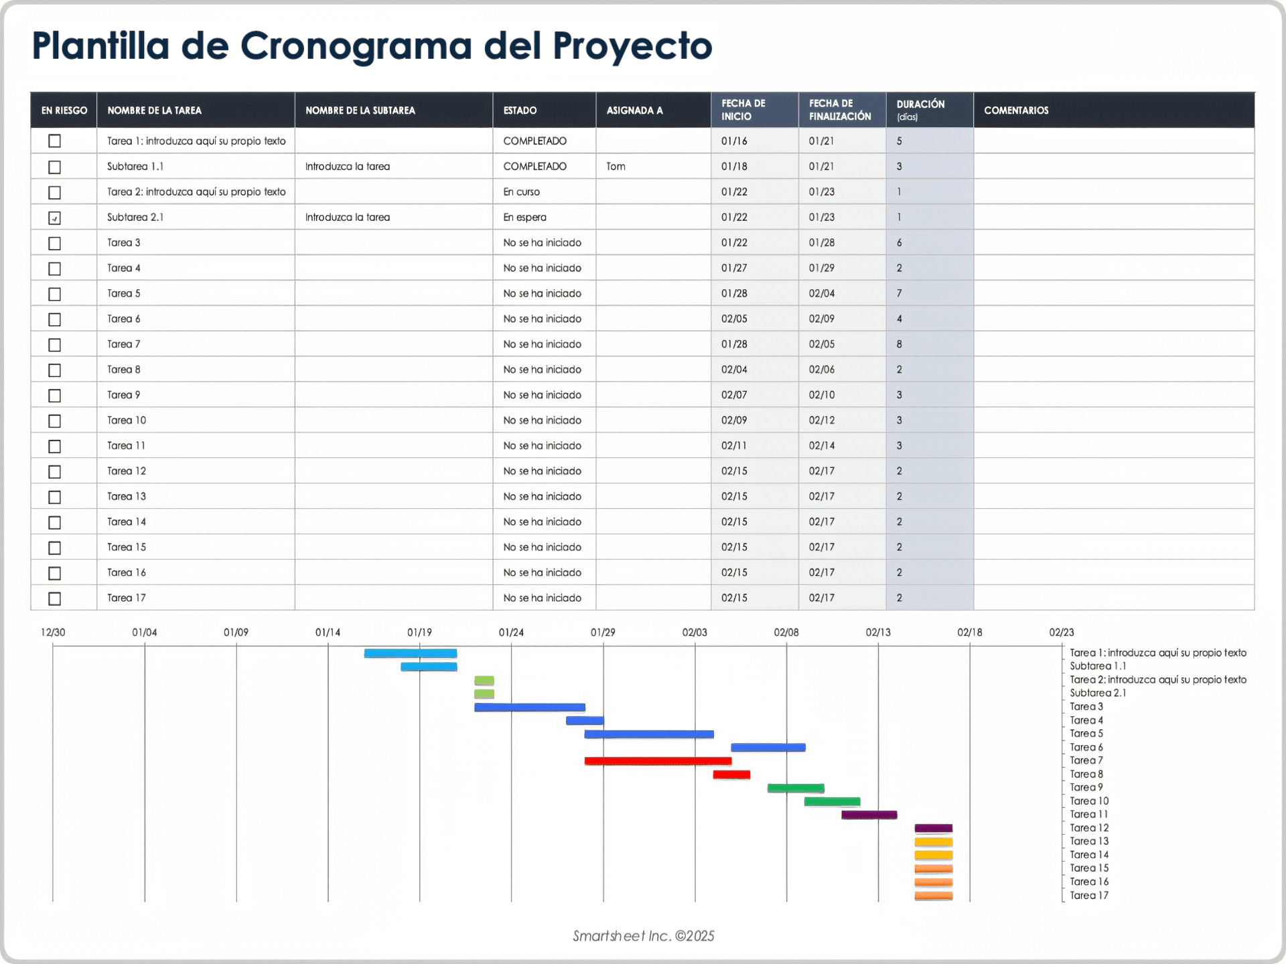Select the duration 8 cell for Tarea 7
This screenshot has height=964, width=1286.
(930, 345)
